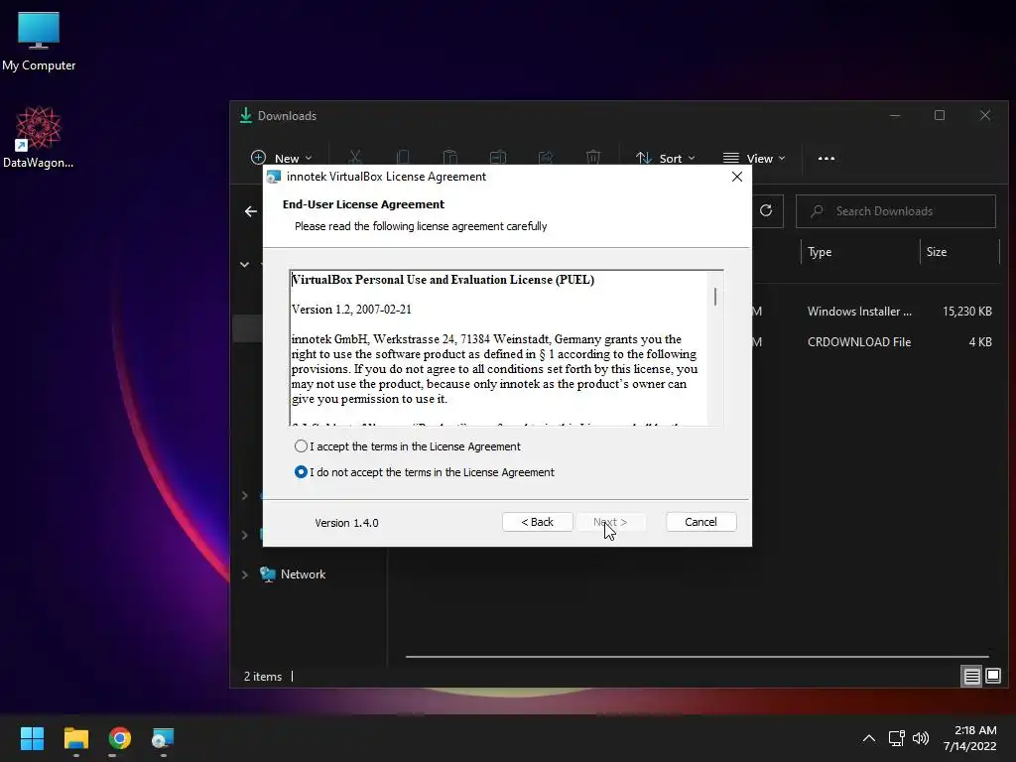This screenshot has height=762, width=1016.
Task: Click the disabled Next button
Action: coord(610,522)
